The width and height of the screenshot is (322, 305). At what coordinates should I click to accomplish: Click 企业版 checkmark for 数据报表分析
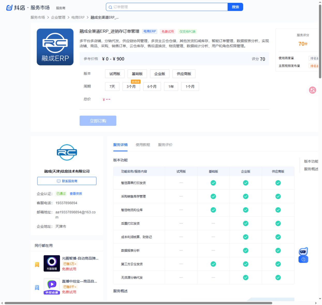point(246,250)
